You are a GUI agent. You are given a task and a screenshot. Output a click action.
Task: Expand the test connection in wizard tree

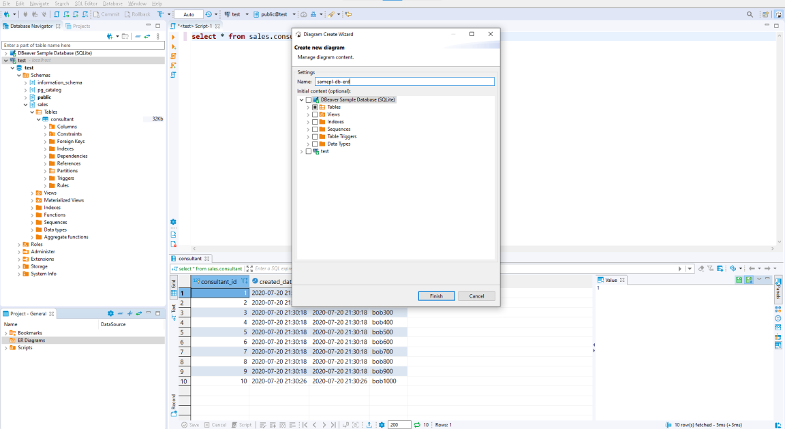tap(301, 151)
